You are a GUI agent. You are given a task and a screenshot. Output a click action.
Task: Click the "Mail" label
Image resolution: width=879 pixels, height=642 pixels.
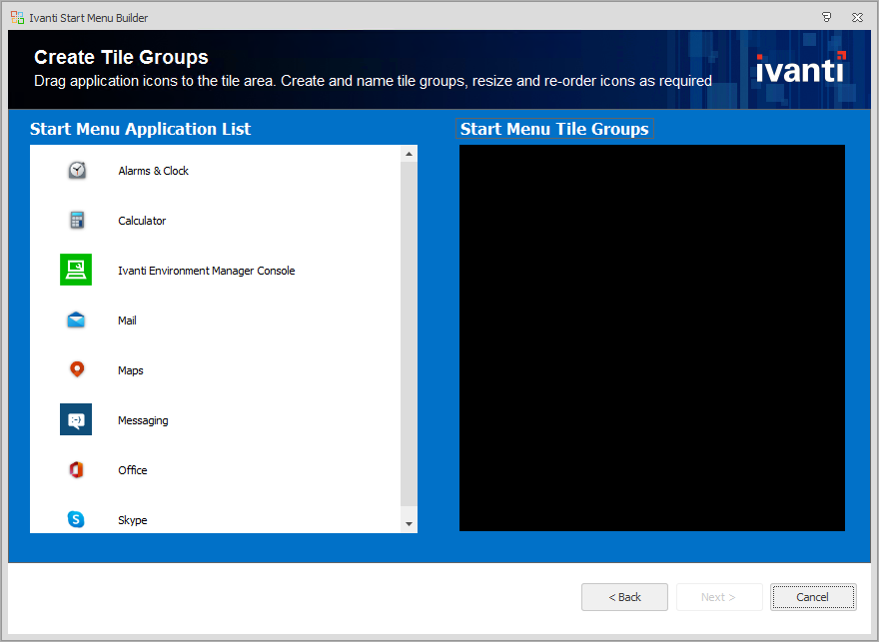tap(127, 321)
